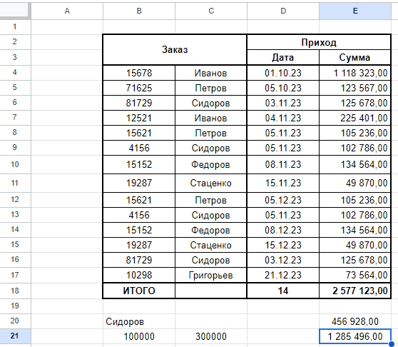
Task: Select cell containing 456 928,00
Action: pos(355,321)
